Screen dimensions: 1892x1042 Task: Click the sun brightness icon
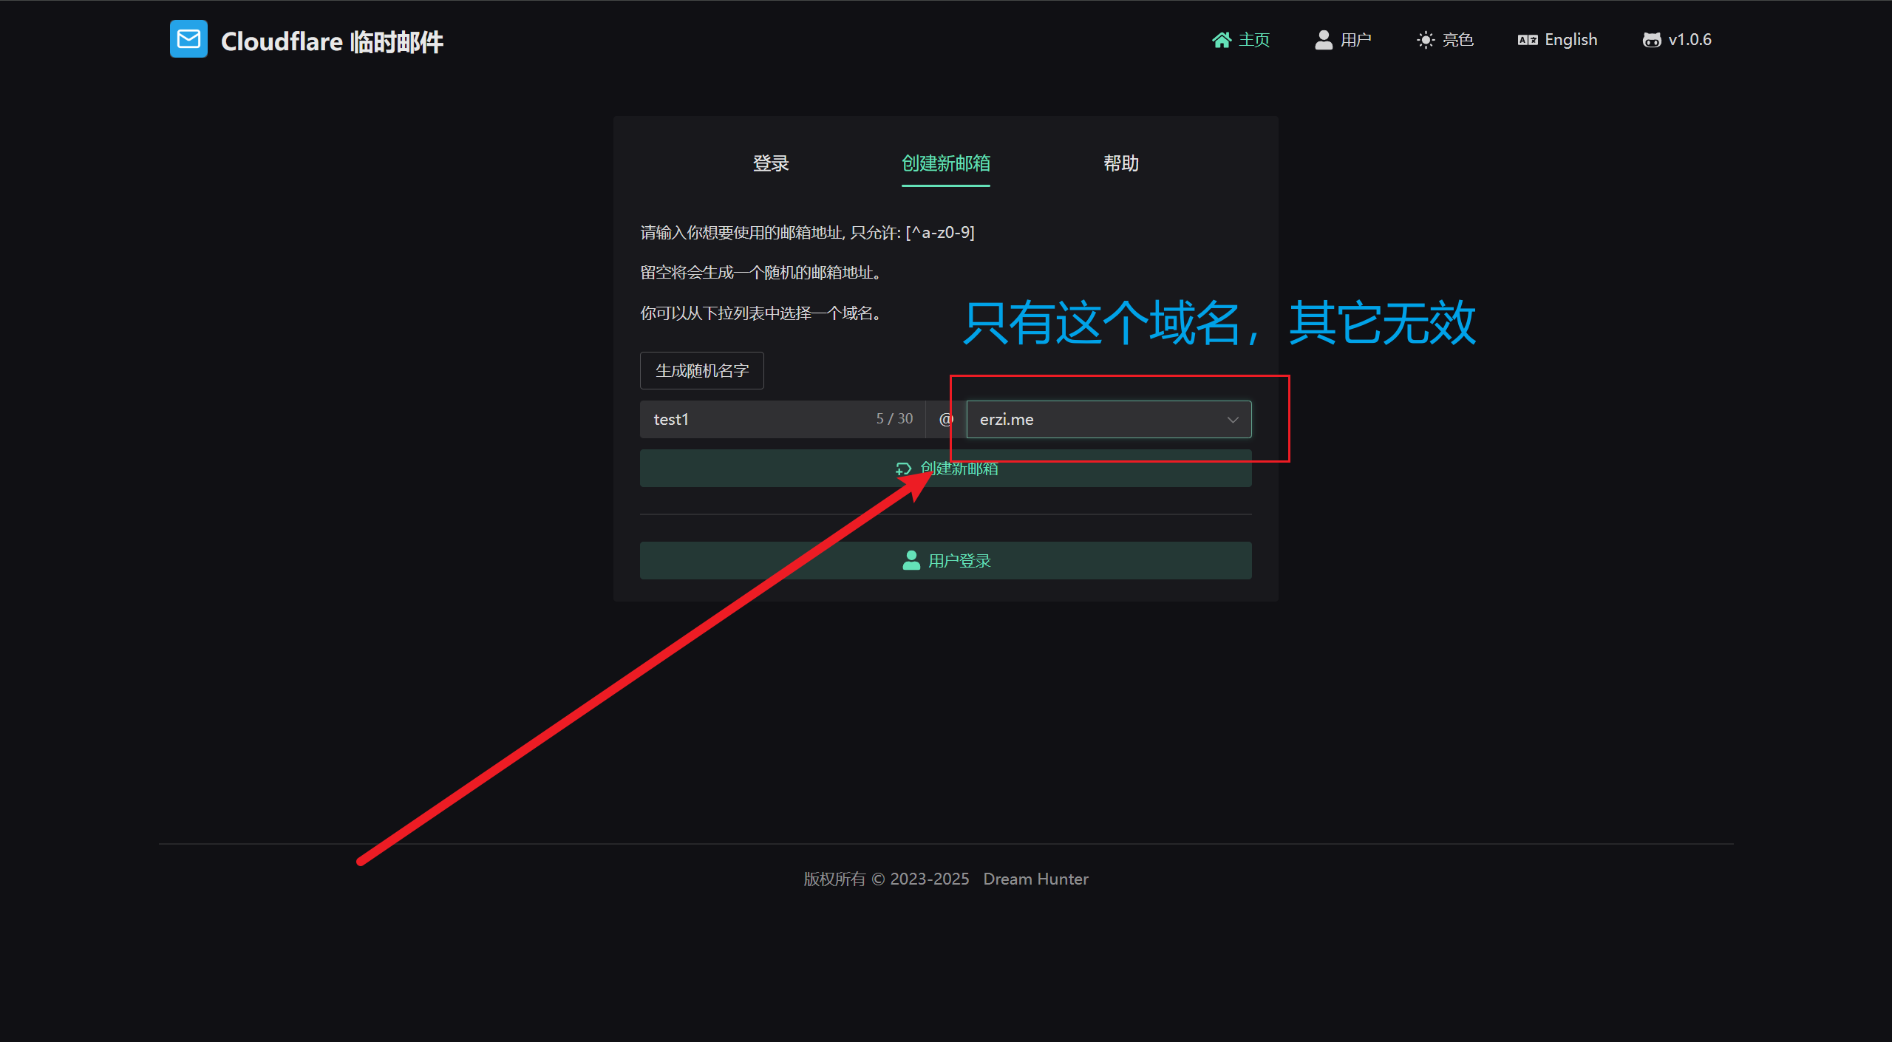[1425, 40]
